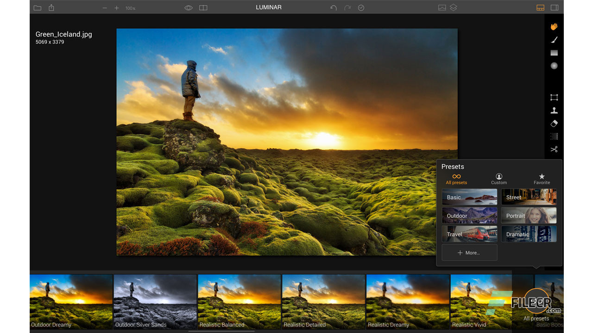Viewport: 593px width, 333px height.
Task: Choose the Dramatic preset category
Action: click(x=529, y=234)
